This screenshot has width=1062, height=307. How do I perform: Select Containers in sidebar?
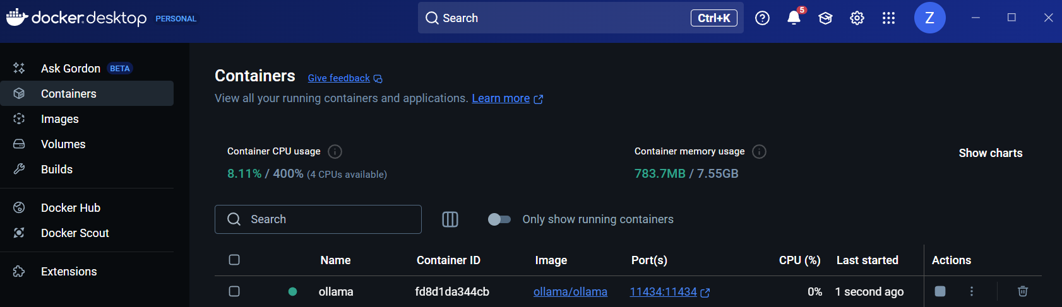87,93
